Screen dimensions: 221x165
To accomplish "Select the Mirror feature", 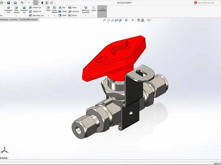I will (x=73, y=15).
